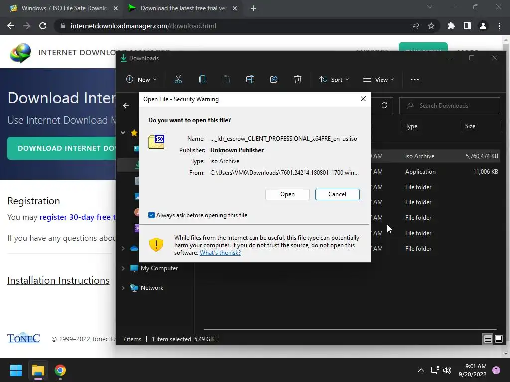Open Chrome extensions puzzle icon
510x382 pixels.
pyautogui.click(x=451, y=26)
